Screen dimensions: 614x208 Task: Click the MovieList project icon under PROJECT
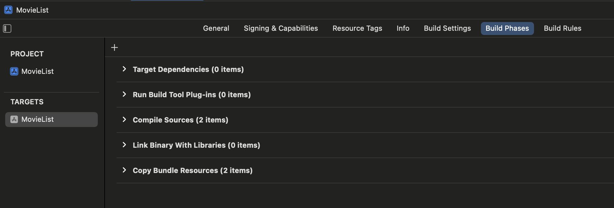14,71
